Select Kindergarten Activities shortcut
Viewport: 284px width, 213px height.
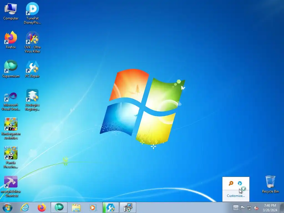click(11, 129)
